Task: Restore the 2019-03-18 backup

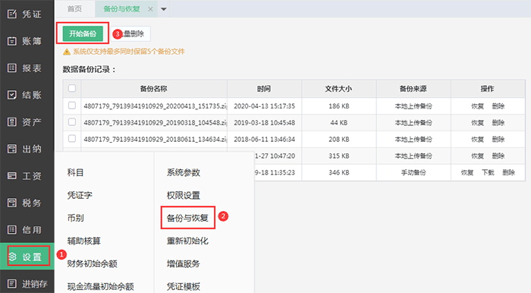Action: point(477,123)
